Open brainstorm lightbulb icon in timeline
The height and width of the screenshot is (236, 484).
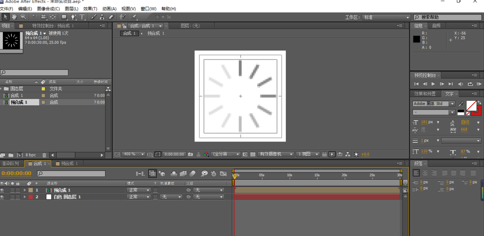(204, 174)
